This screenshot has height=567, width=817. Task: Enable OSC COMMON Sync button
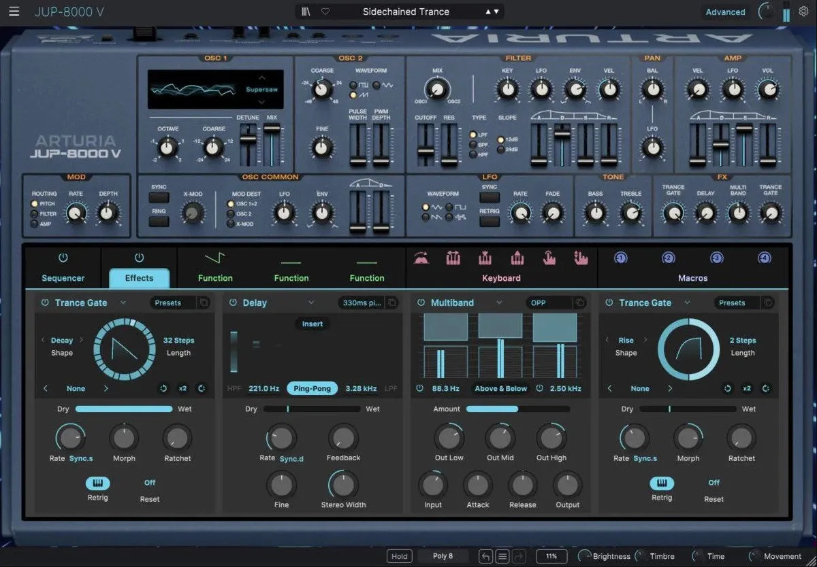coord(159,198)
